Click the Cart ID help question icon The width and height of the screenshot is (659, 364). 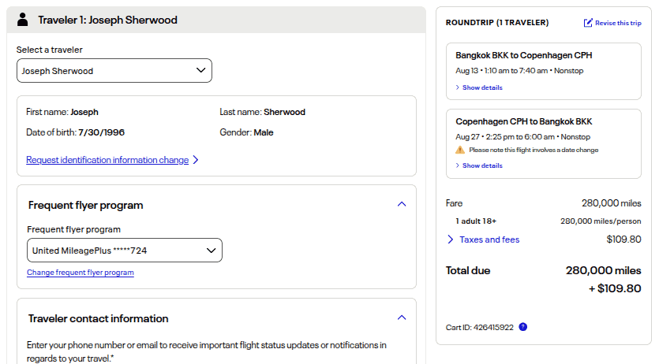pos(522,327)
